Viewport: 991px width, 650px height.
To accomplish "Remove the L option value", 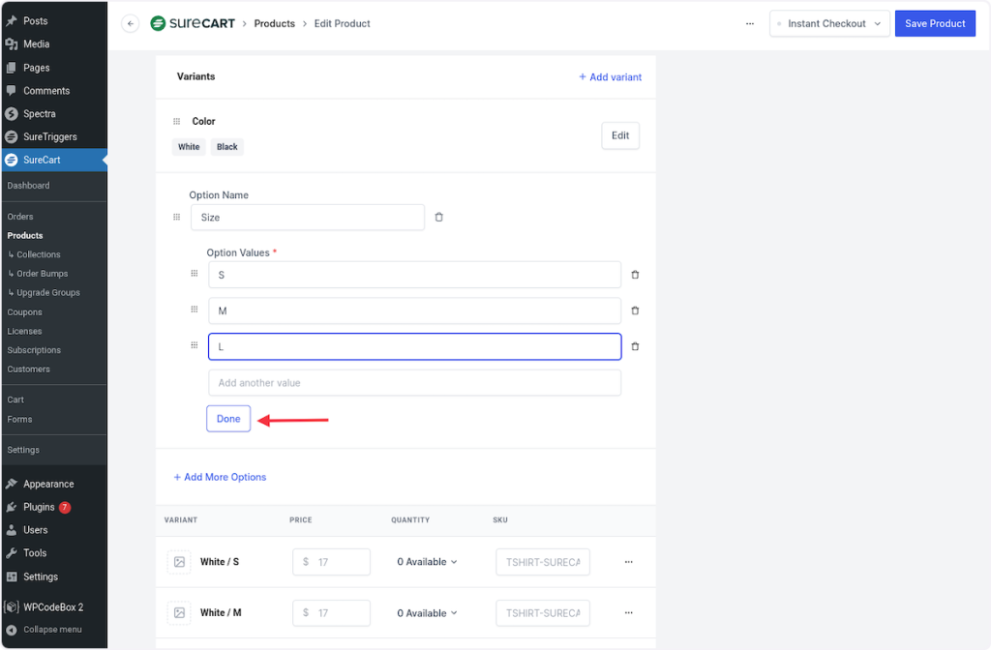I will pos(635,346).
